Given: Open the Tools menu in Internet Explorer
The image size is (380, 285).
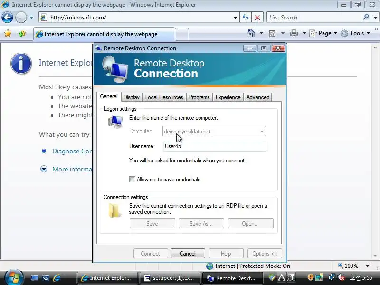Looking at the screenshot, I should [355, 33].
